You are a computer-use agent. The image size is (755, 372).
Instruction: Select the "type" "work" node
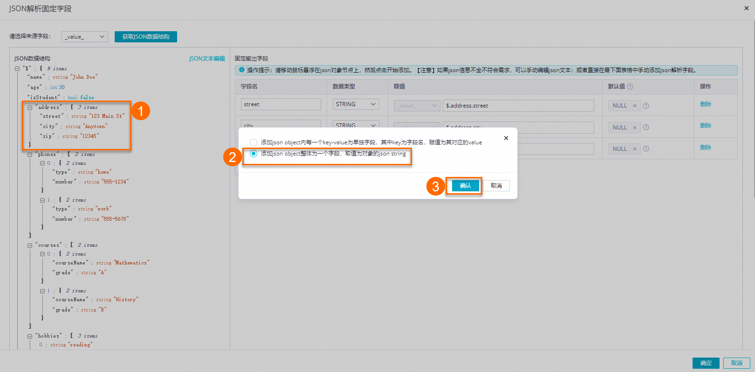(82, 209)
